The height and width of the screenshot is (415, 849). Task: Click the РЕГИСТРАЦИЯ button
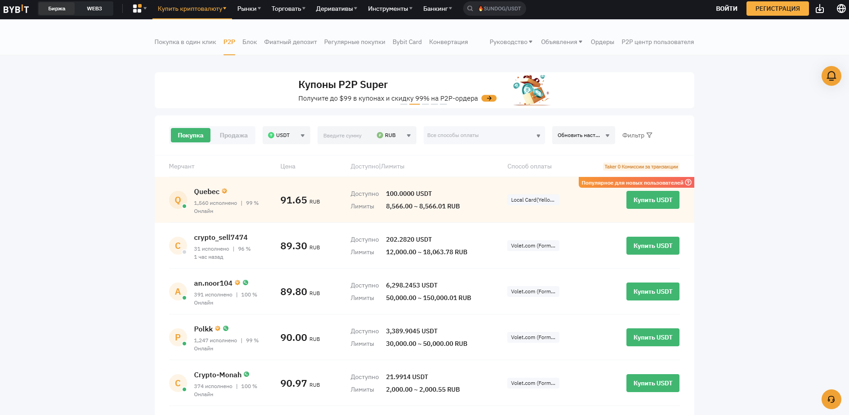point(778,9)
